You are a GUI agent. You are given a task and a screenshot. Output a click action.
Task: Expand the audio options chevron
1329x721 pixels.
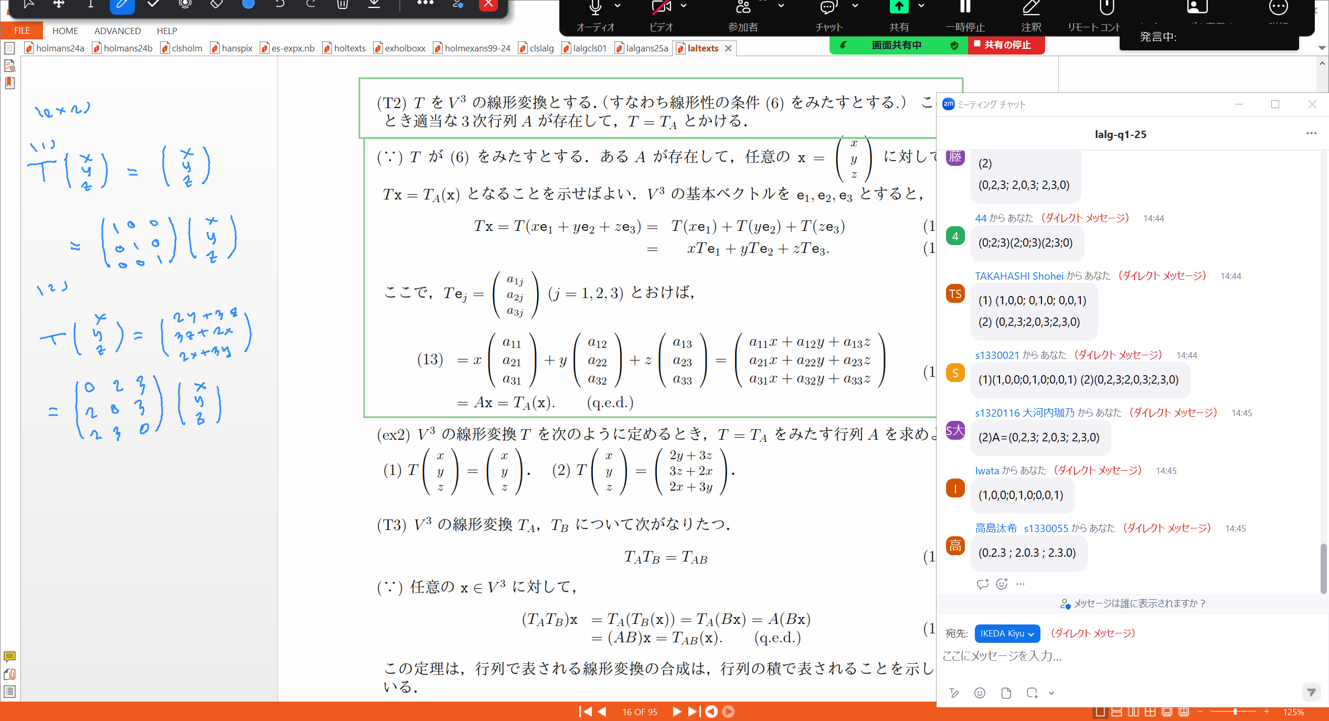(x=618, y=6)
